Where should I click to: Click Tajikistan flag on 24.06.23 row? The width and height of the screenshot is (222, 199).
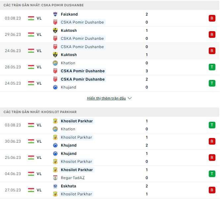[31, 51]
